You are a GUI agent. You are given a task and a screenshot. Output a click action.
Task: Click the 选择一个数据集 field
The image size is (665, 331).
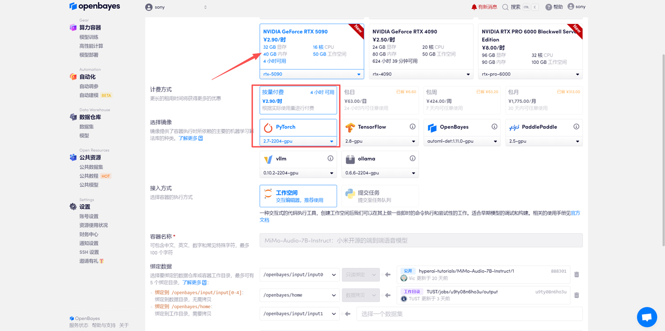(470, 314)
